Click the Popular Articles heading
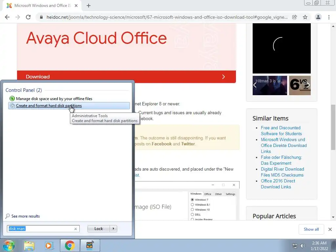The width and height of the screenshot is (336, 252). pos(274,216)
